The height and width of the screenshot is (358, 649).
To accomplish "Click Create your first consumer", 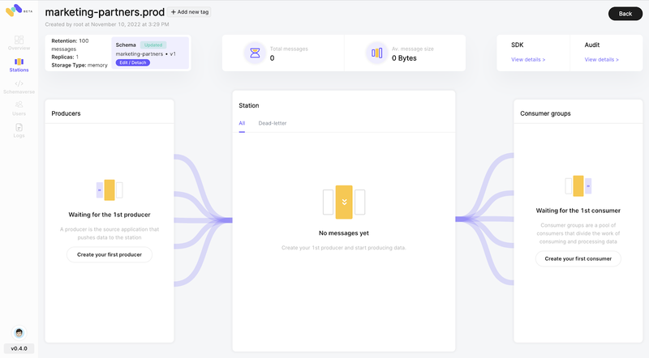I will [578, 259].
